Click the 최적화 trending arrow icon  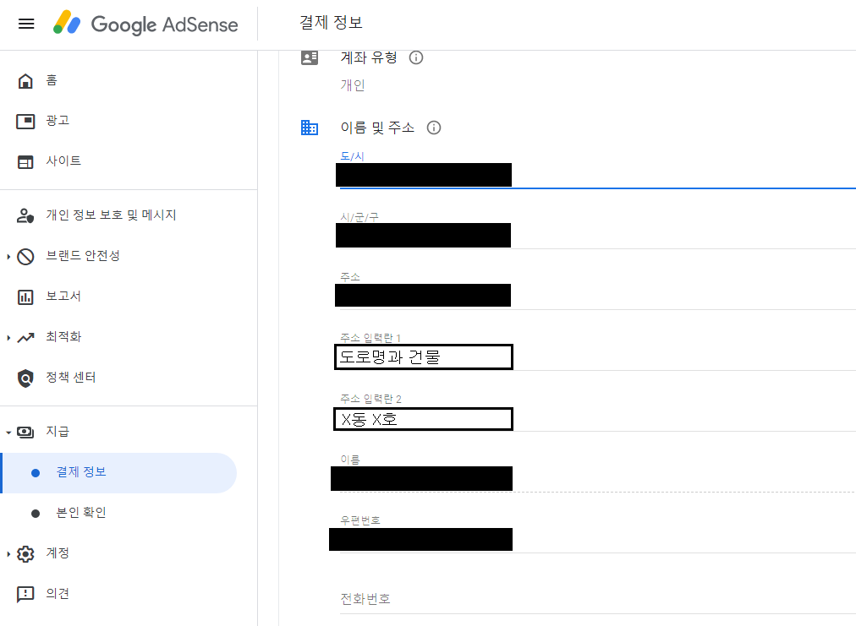point(25,338)
